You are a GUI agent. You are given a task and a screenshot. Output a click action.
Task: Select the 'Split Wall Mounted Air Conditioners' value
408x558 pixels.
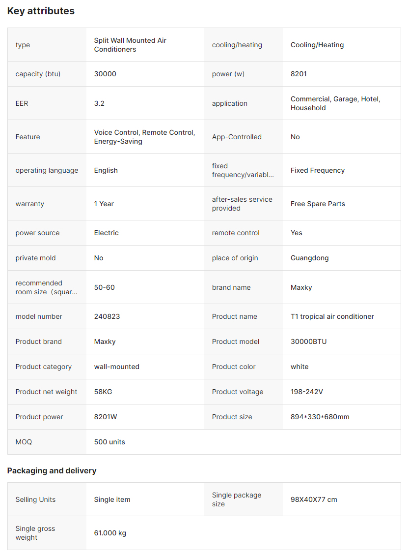point(130,45)
